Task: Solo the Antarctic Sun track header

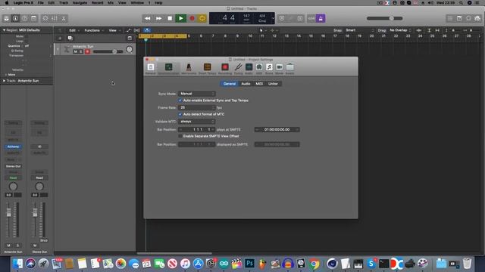Action: pos(81,51)
